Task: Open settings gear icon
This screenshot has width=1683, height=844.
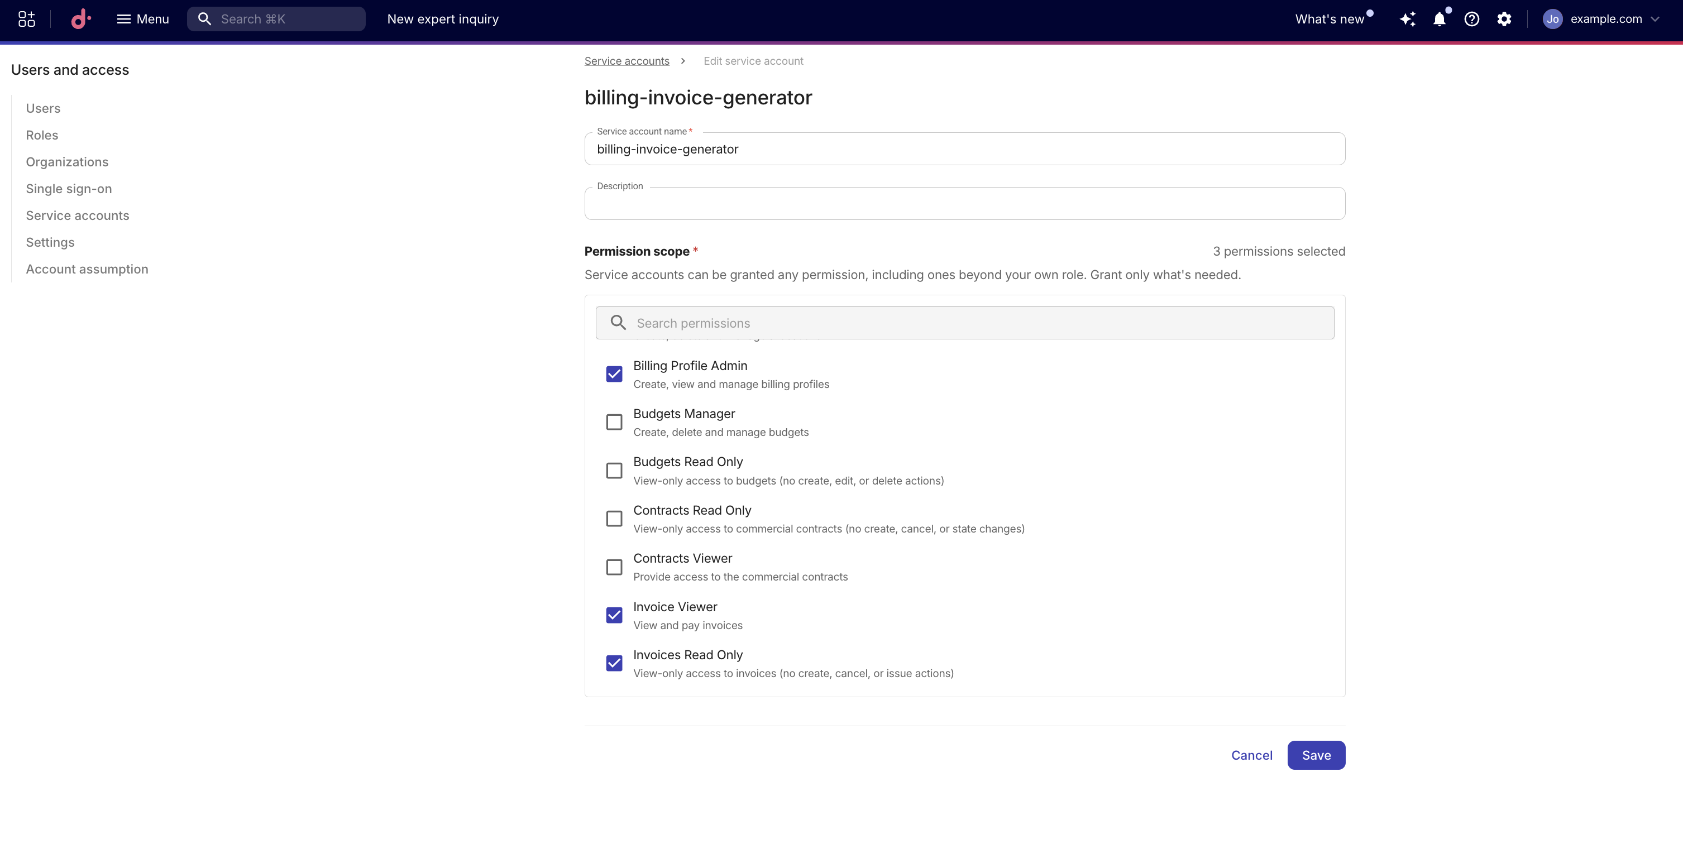Action: [1504, 19]
